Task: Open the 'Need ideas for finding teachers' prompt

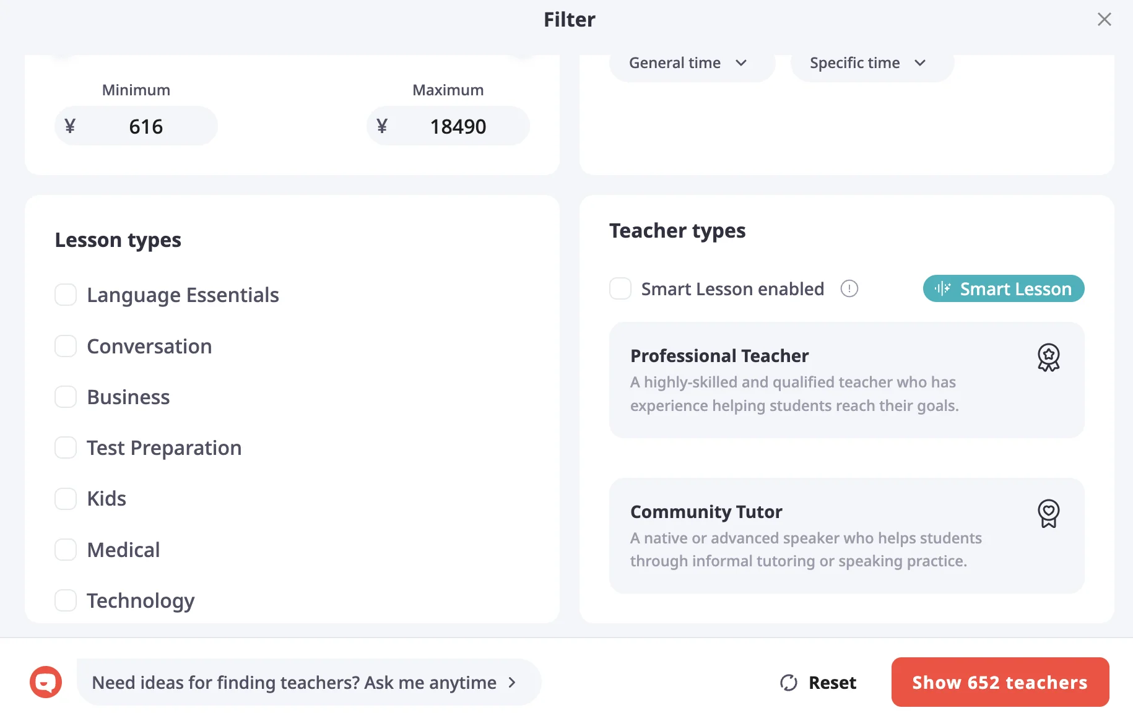Action: pyautogui.click(x=309, y=682)
